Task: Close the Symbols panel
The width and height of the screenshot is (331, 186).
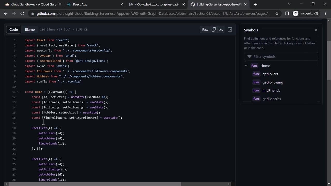Action: pyautogui.click(x=316, y=30)
